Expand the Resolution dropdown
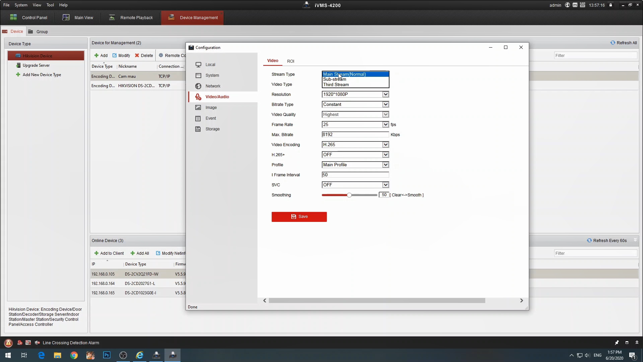643x362 pixels. click(385, 95)
